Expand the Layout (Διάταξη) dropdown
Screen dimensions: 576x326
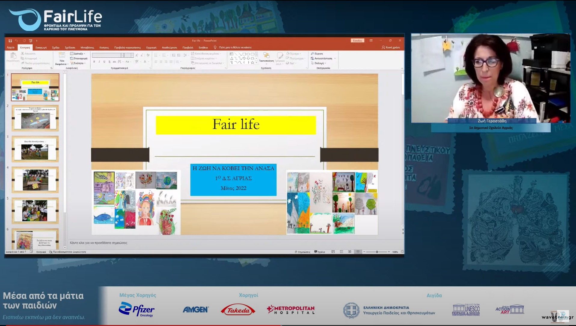click(x=78, y=54)
